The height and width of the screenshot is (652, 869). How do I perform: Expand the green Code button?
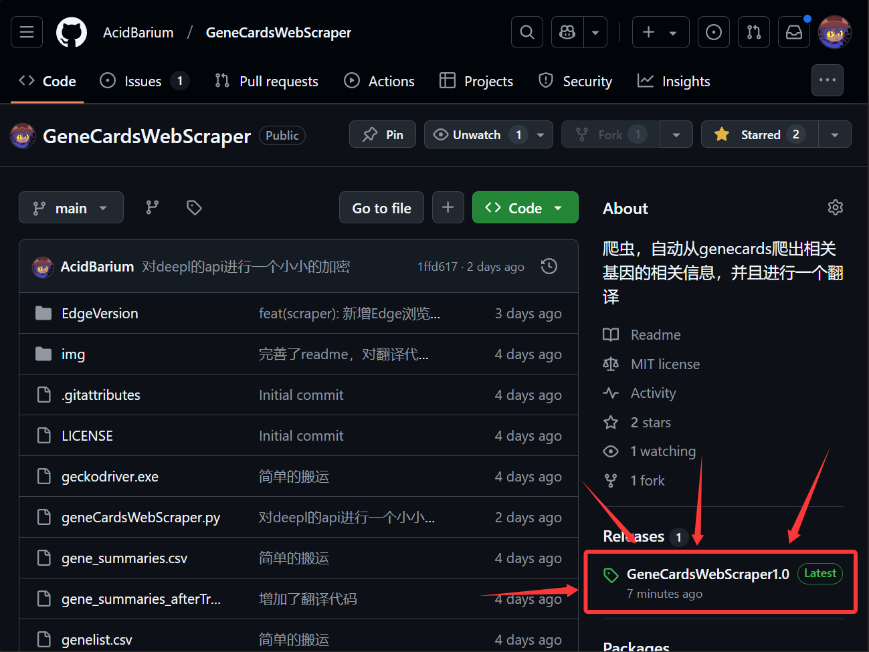[525, 207]
